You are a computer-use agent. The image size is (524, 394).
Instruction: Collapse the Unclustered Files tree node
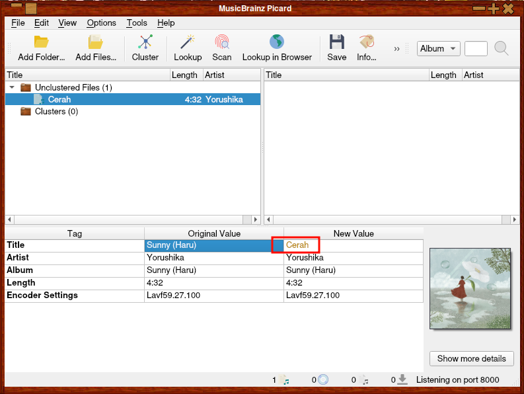(12, 87)
